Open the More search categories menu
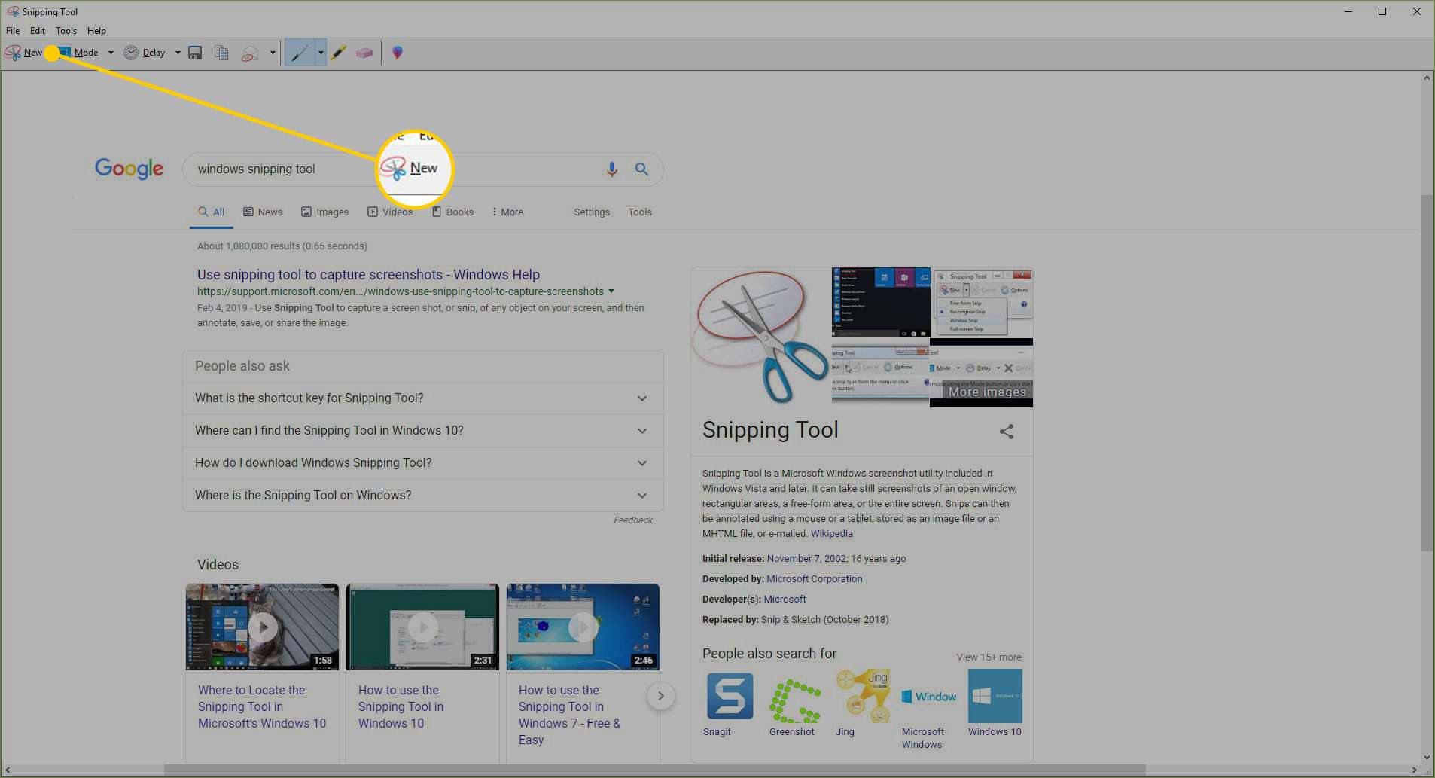 click(508, 212)
